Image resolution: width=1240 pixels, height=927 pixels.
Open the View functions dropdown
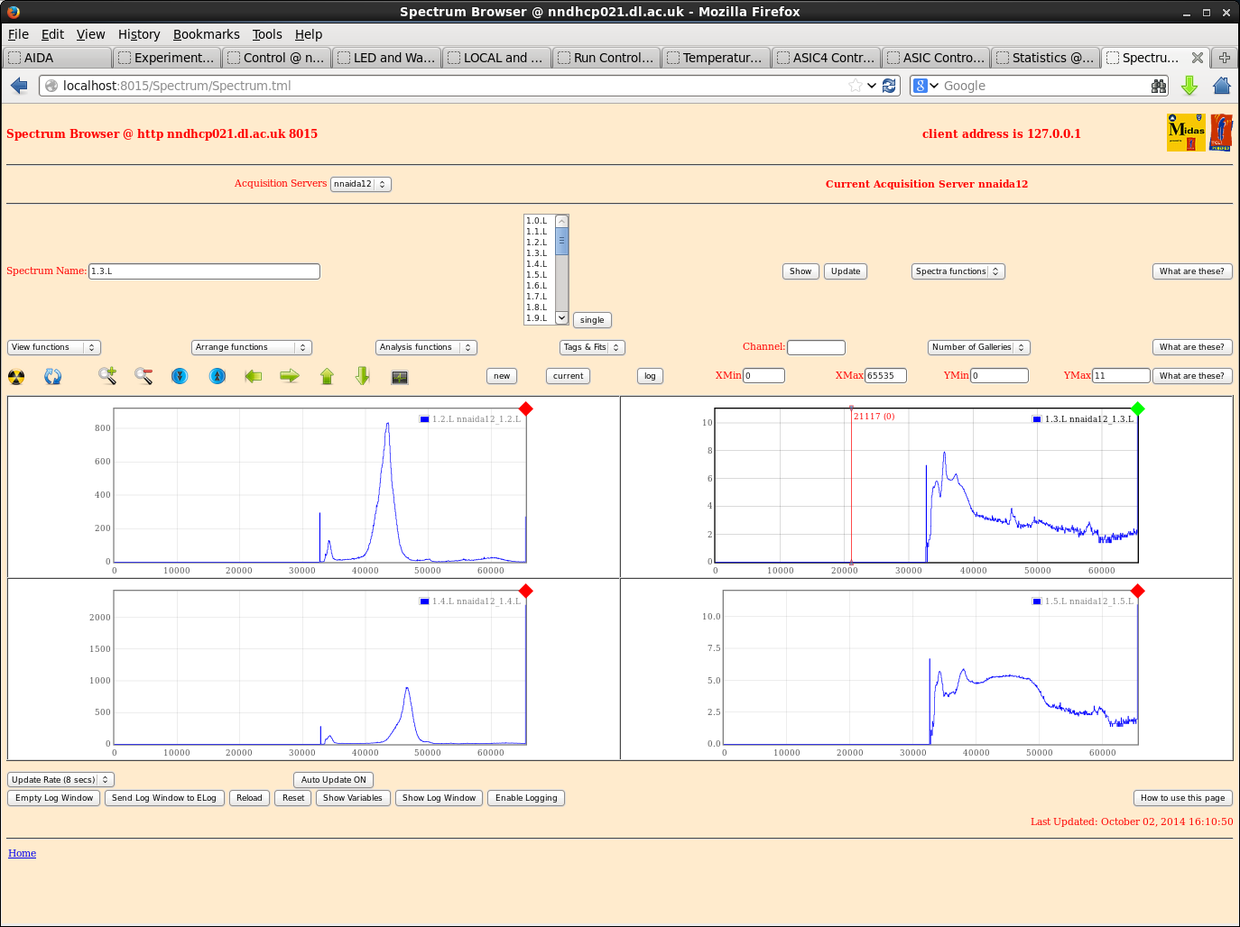click(x=54, y=347)
